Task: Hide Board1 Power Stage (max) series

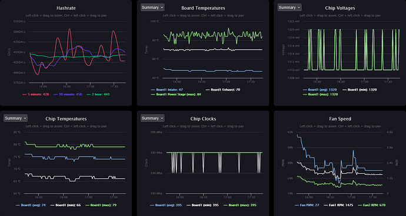Action: pyautogui.click(x=176, y=95)
